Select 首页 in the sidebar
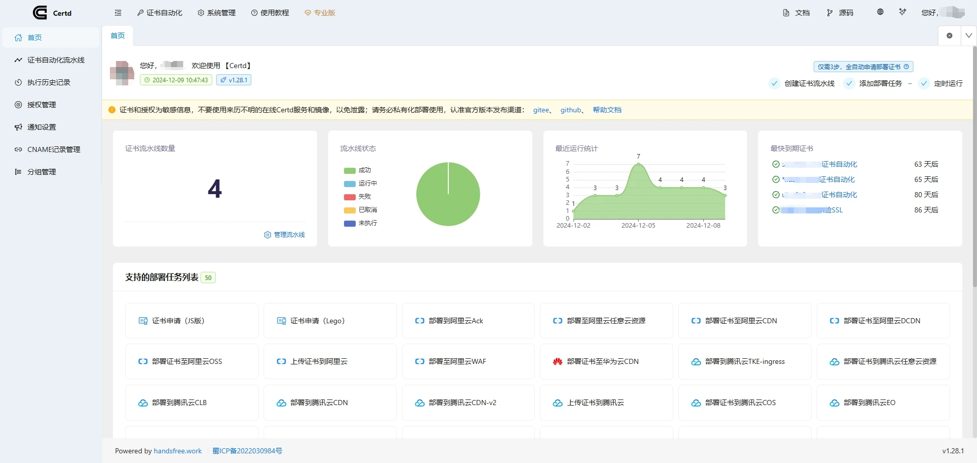 [50, 38]
